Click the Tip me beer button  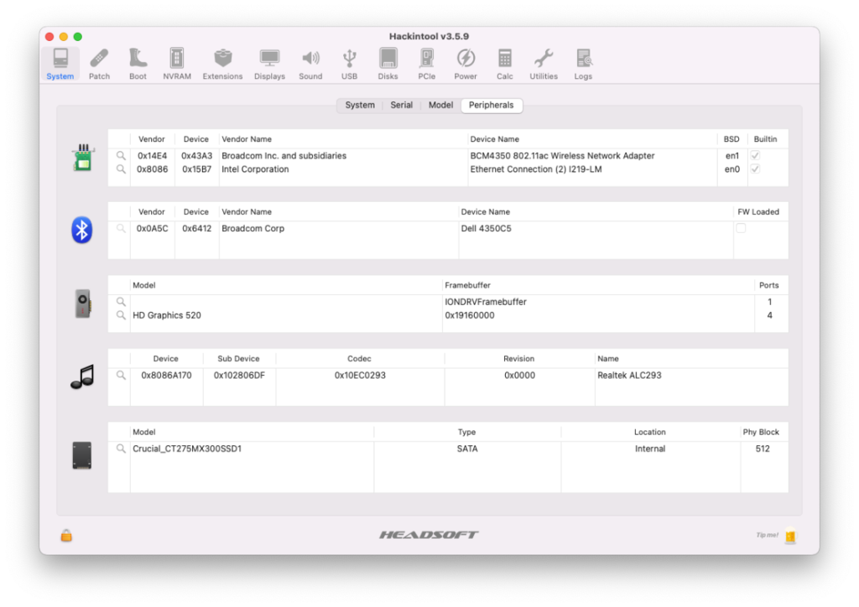789,536
